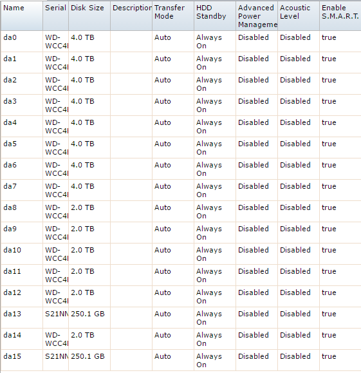Click the Always On cell of da5
This screenshot has height=373, width=361.
click(x=215, y=148)
